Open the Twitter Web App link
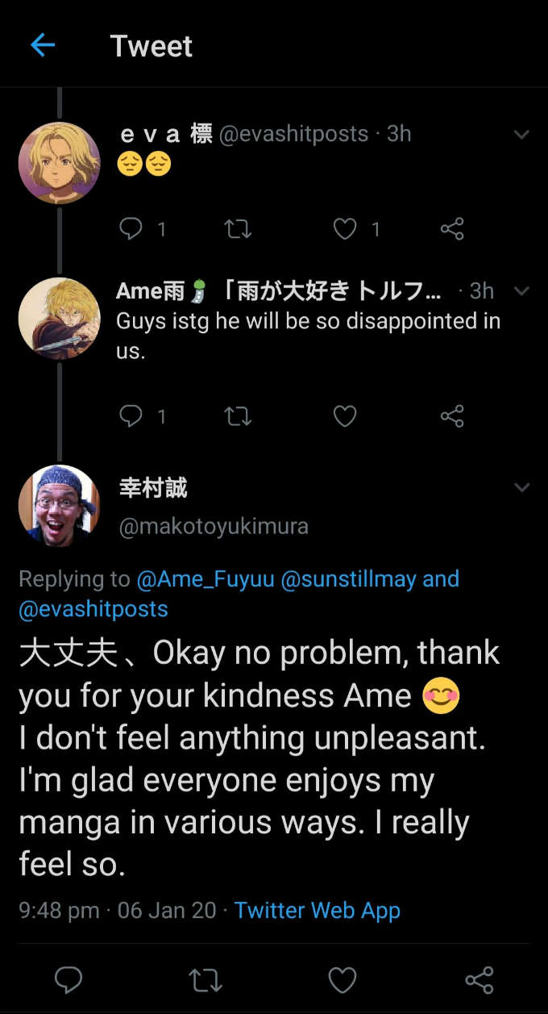 click(318, 911)
